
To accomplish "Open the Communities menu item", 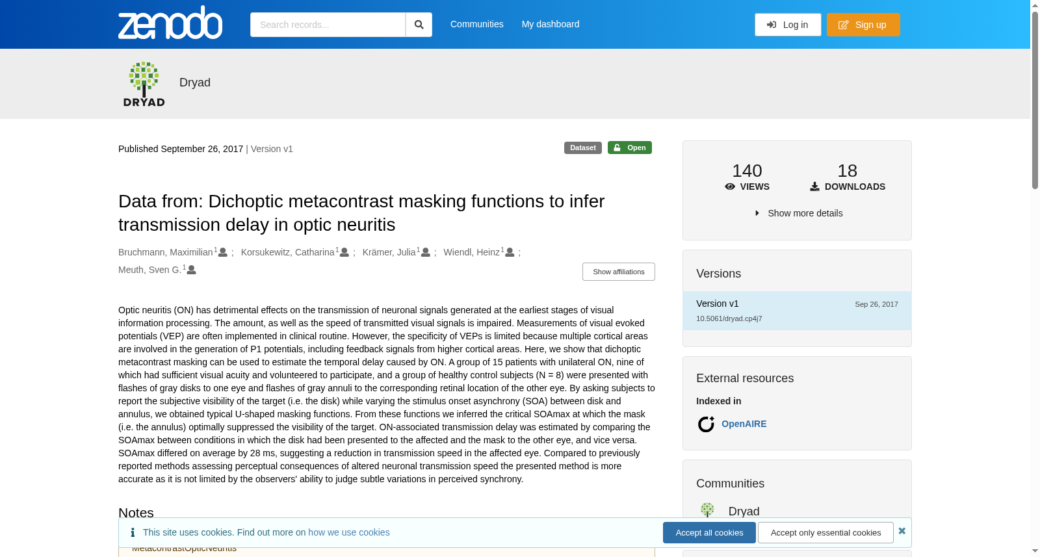I will point(477,24).
